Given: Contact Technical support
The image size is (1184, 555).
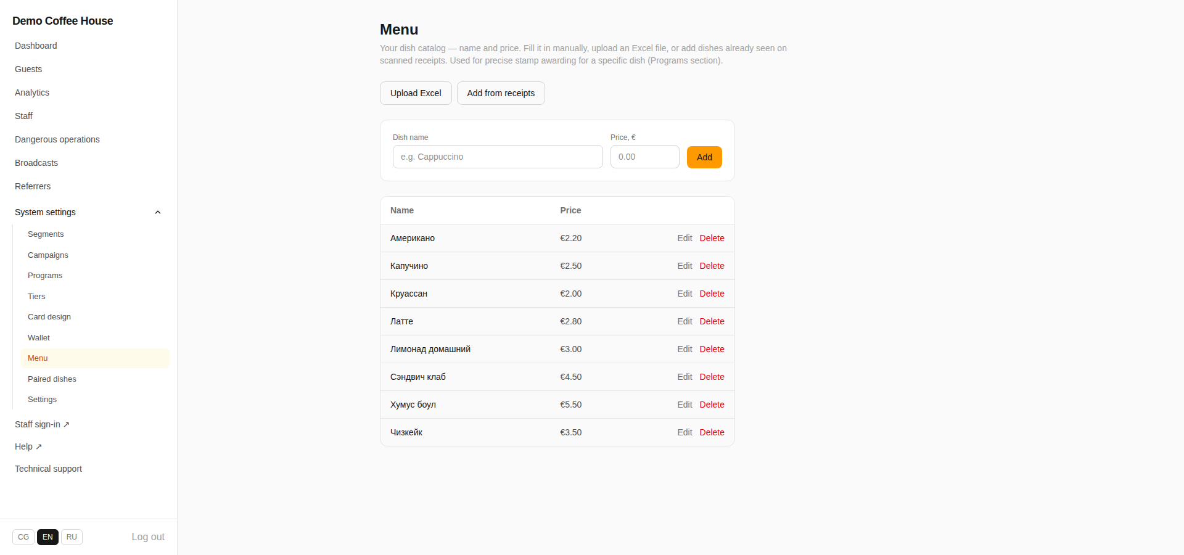Looking at the screenshot, I should click(48, 469).
